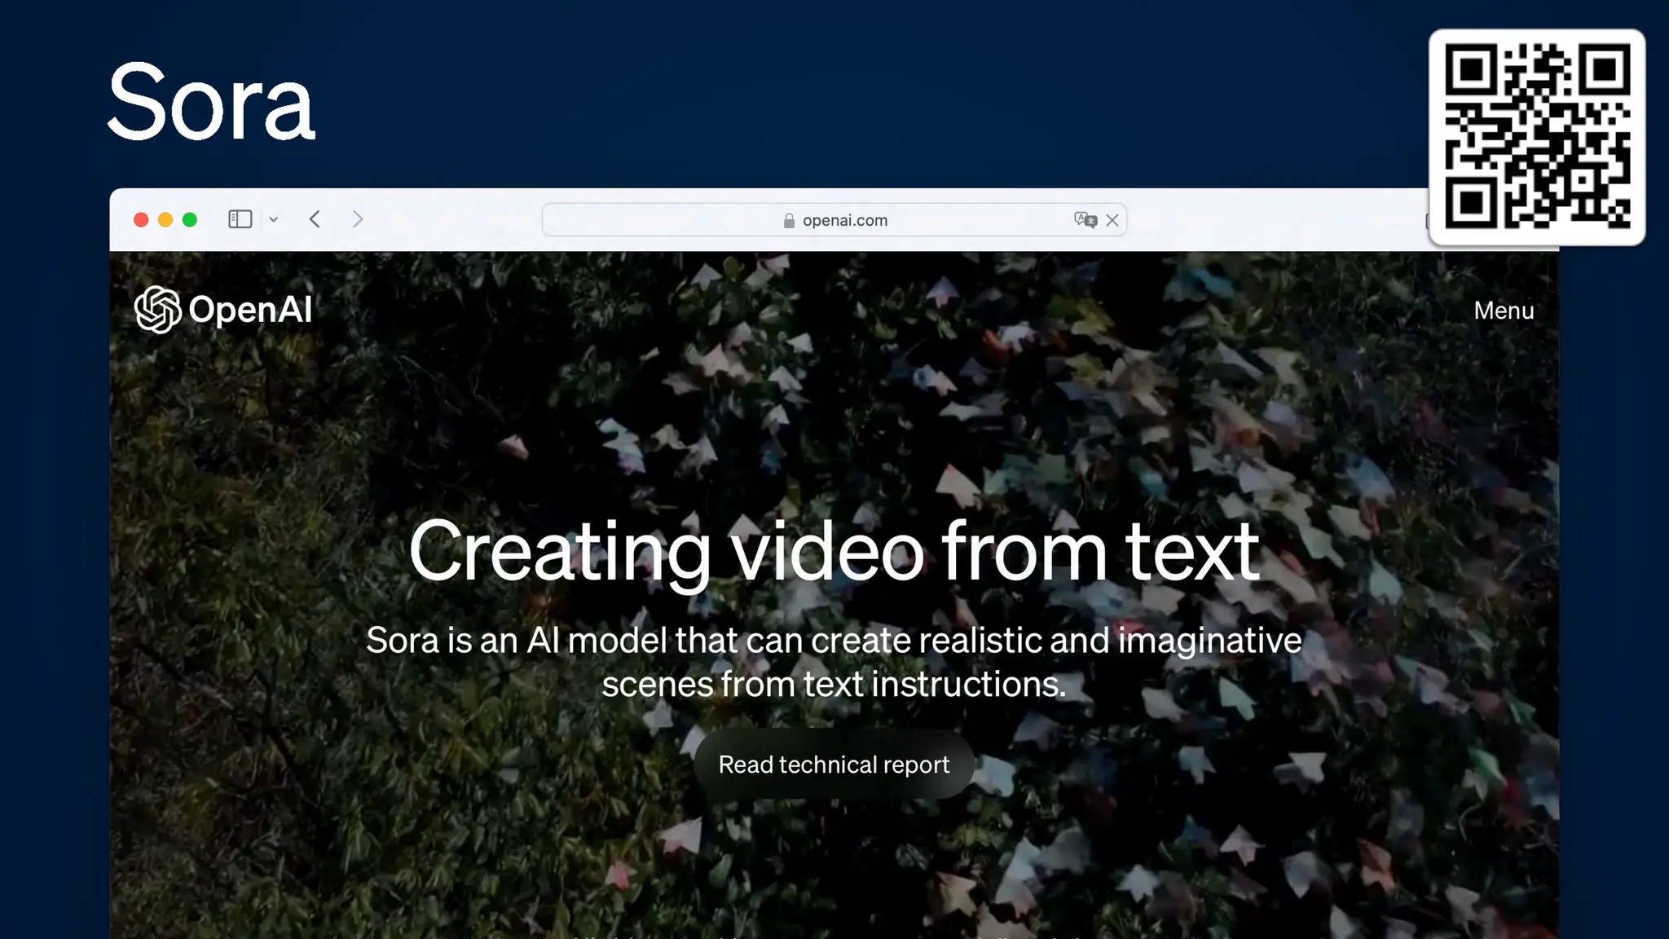Click the OpenAI wordmark text
This screenshot has width=1669, height=939.
250,310
